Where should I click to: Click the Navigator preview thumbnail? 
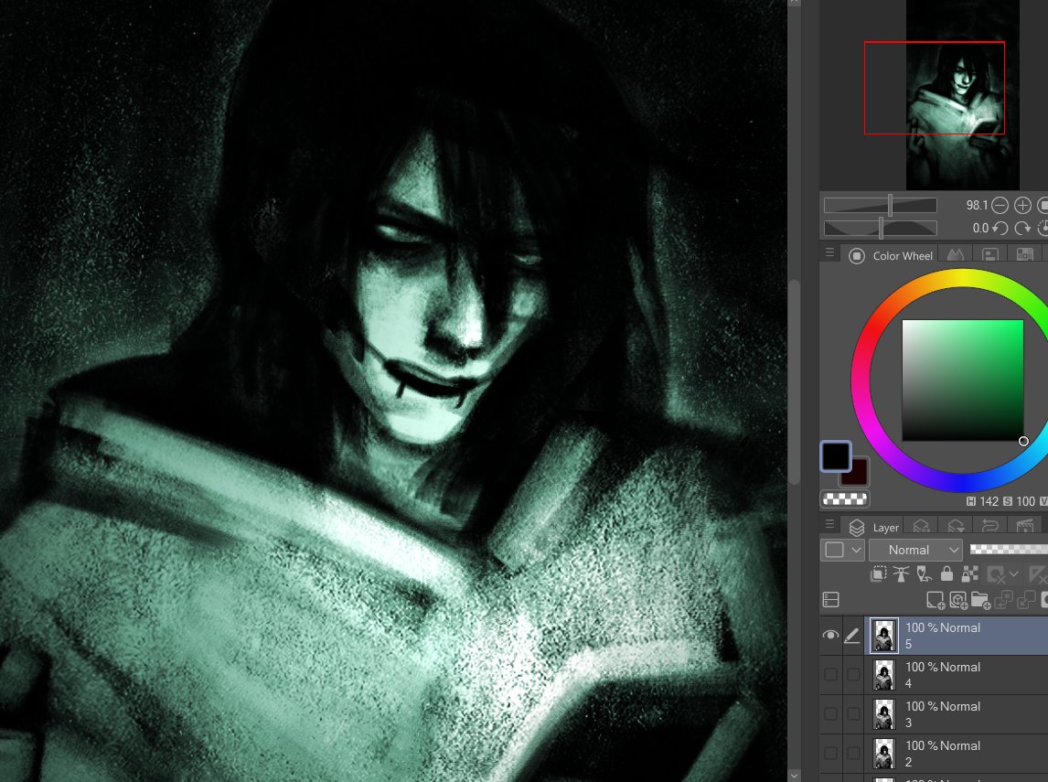[962, 95]
